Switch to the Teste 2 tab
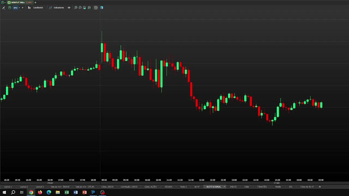This screenshot has height=196, width=349. coord(183,187)
